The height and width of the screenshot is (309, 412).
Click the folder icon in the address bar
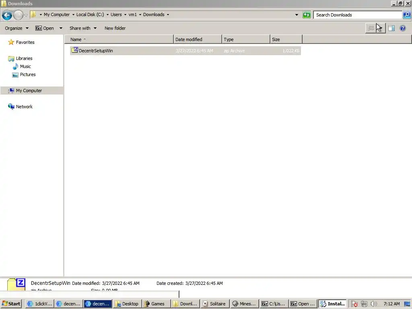point(33,14)
